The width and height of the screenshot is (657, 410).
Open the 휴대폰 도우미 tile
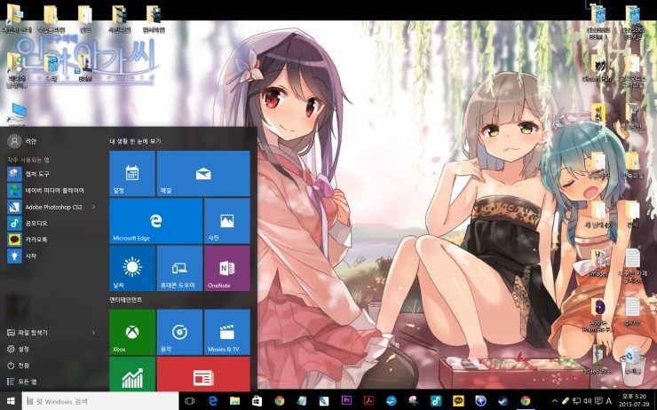[x=179, y=268]
